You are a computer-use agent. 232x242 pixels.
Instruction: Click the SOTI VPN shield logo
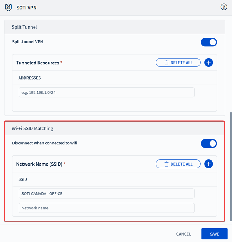pyautogui.click(x=8, y=7)
